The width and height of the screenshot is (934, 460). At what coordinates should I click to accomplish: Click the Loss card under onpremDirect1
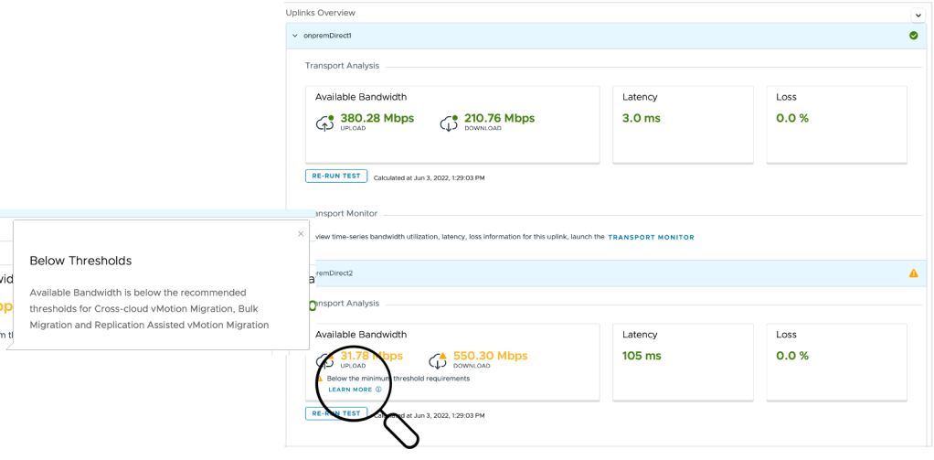(x=835, y=123)
